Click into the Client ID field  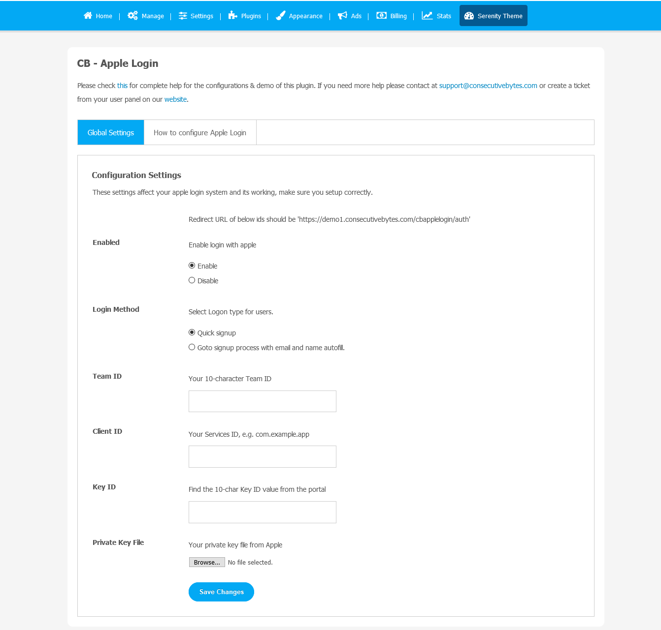pyautogui.click(x=262, y=456)
